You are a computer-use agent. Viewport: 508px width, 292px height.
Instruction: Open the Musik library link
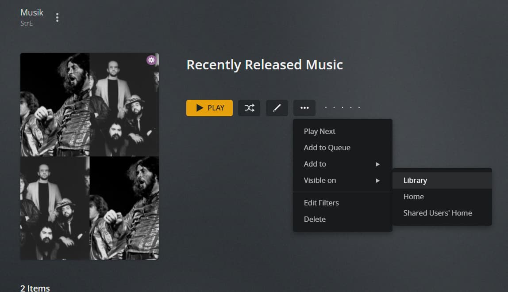click(32, 12)
